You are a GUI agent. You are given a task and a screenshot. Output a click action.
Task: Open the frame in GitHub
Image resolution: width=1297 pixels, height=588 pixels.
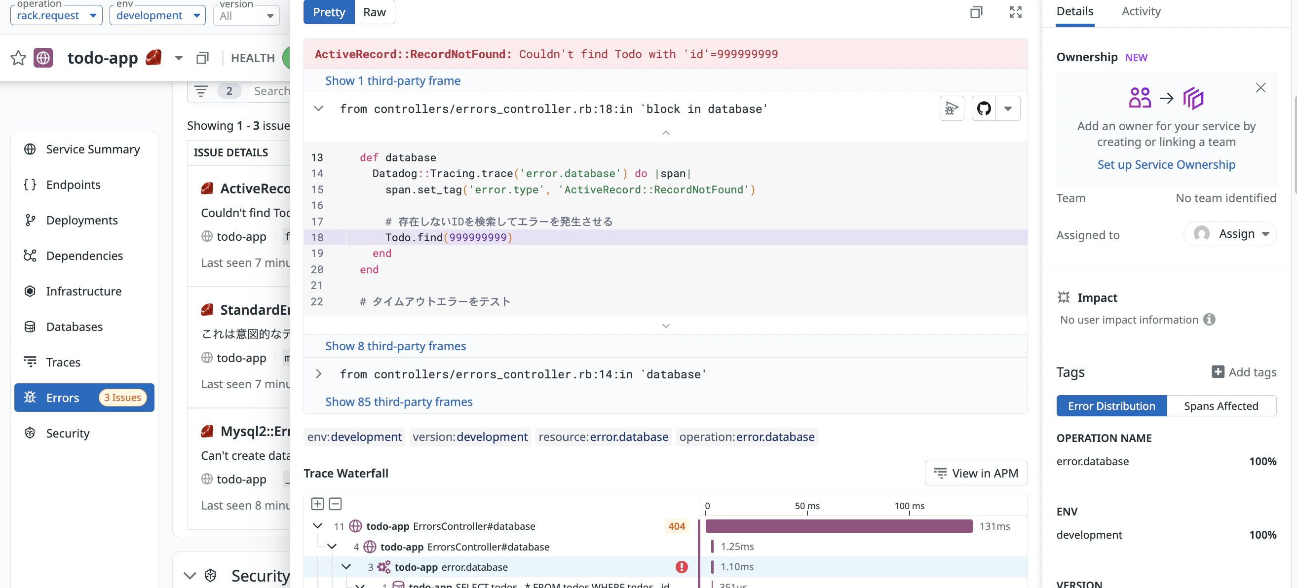click(x=984, y=108)
